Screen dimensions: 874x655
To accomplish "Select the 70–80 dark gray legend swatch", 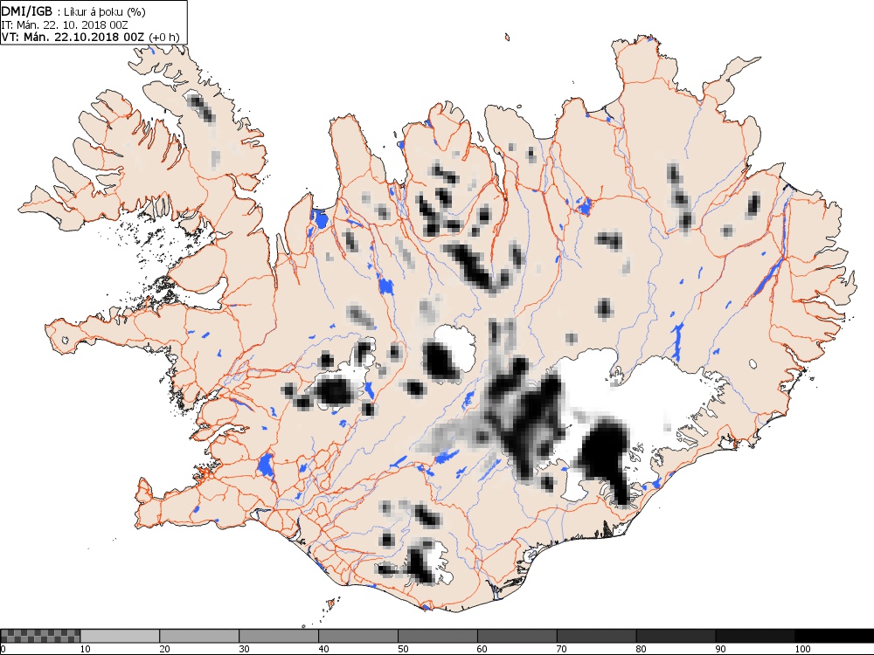I will tap(596, 636).
